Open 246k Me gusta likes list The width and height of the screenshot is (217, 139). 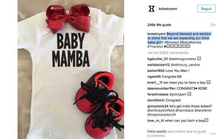(159, 25)
